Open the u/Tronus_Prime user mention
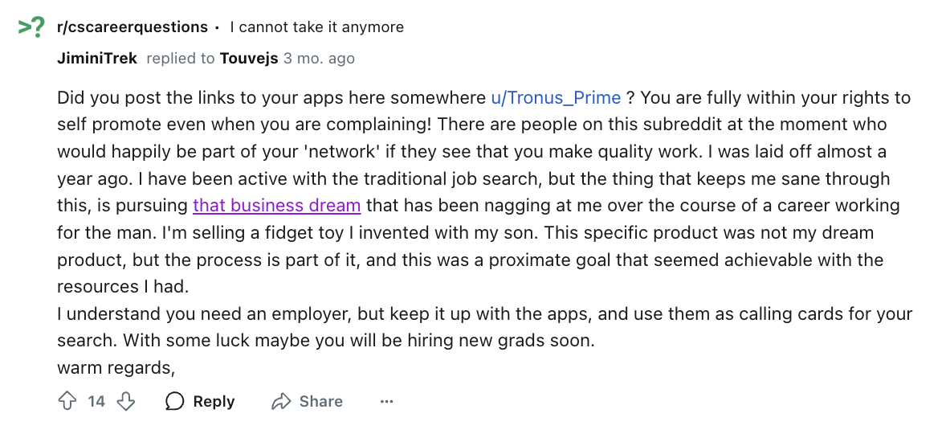The width and height of the screenshot is (946, 442). [556, 98]
